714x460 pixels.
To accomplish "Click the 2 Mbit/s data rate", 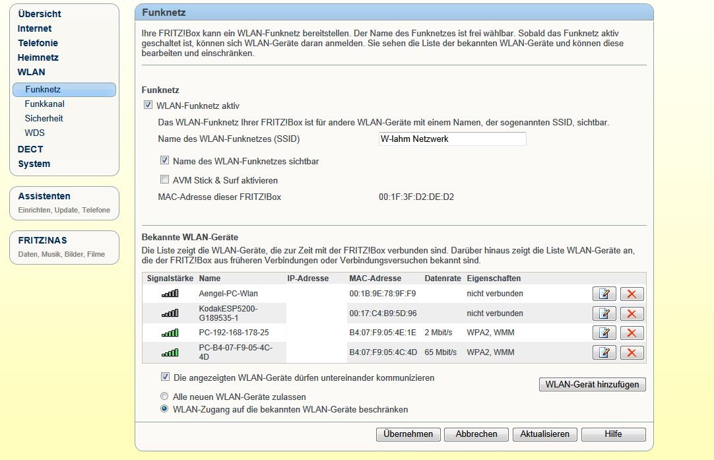I will click(x=438, y=333).
